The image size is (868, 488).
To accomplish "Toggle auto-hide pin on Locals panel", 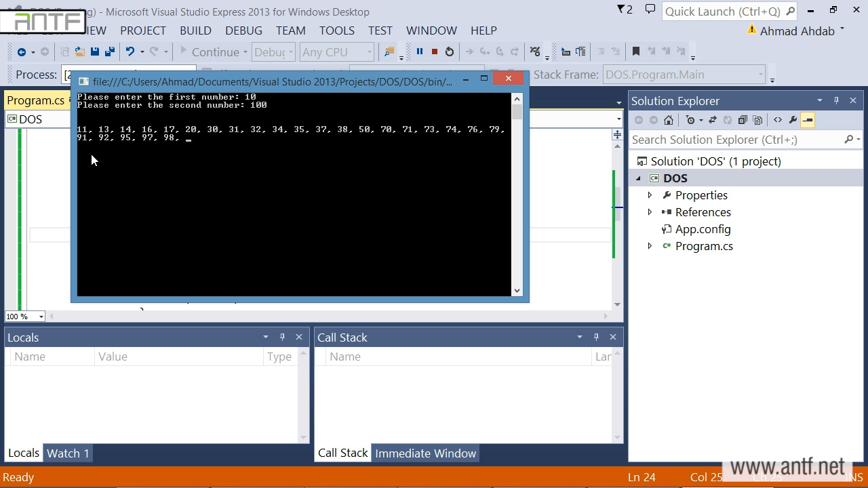I will (282, 337).
